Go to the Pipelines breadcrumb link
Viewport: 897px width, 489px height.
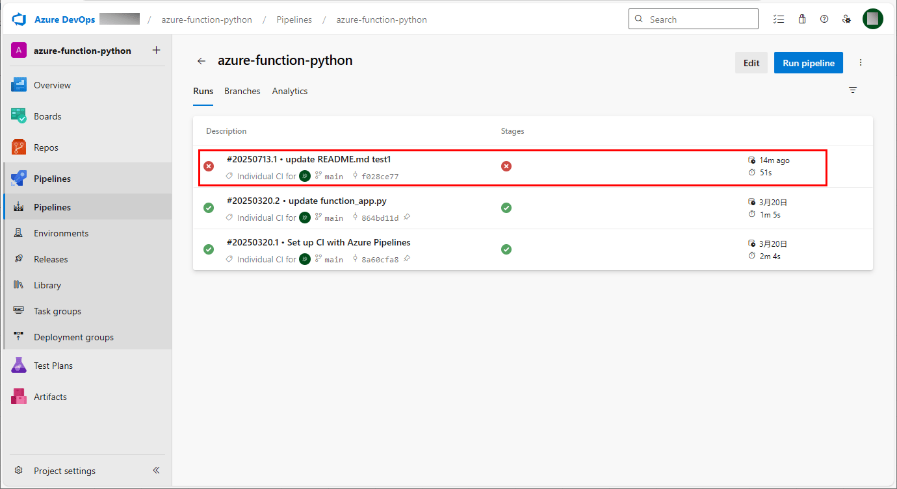294,19
